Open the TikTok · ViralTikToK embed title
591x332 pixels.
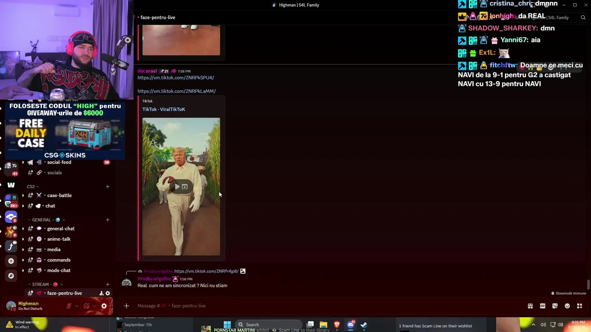(163, 109)
